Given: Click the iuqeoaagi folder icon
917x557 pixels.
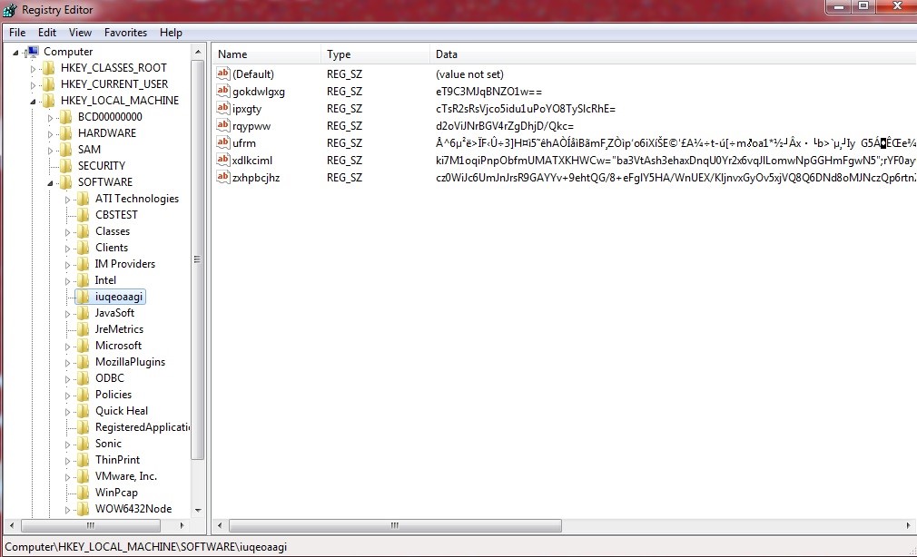Looking at the screenshot, I should click(84, 297).
